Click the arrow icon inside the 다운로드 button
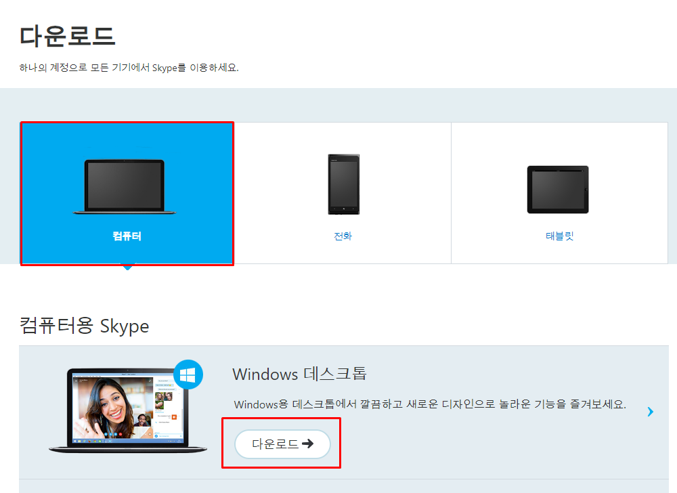677x493 pixels. (x=308, y=444)
